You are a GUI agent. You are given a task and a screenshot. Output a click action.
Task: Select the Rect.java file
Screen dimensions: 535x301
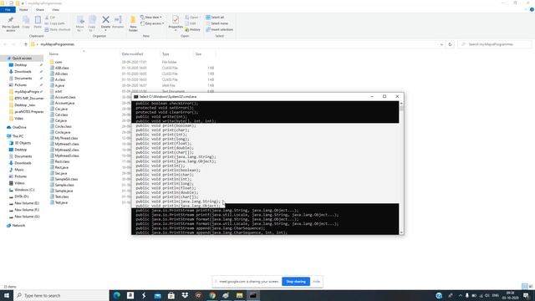point(61,167)
